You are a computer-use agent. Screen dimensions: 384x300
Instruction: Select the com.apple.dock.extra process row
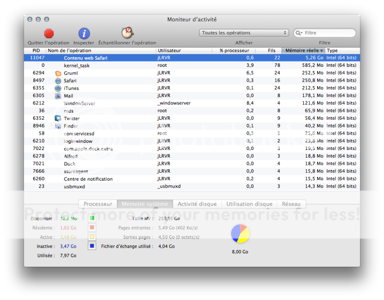[x=192, y=149]
